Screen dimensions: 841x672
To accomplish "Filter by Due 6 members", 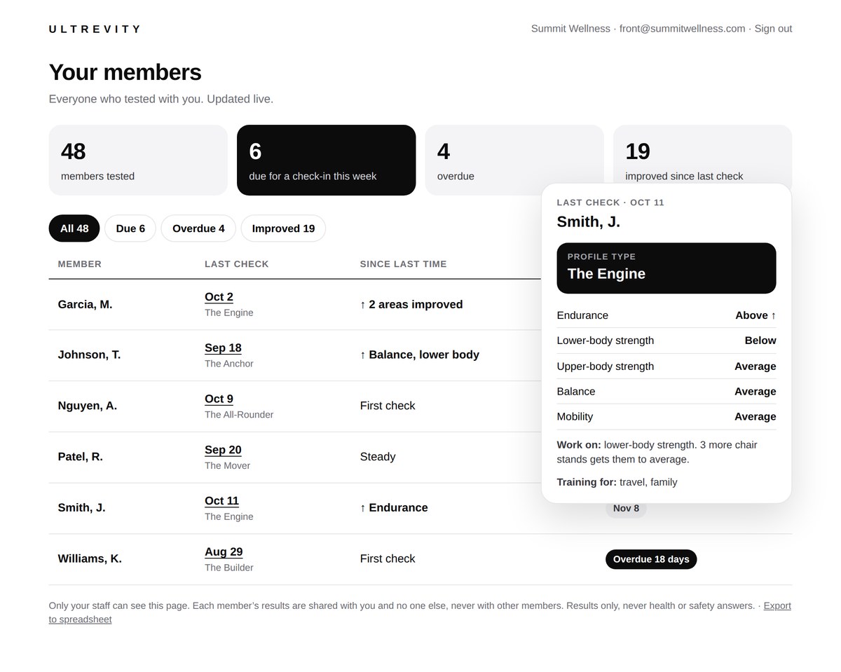I will [x=130, y=228].
